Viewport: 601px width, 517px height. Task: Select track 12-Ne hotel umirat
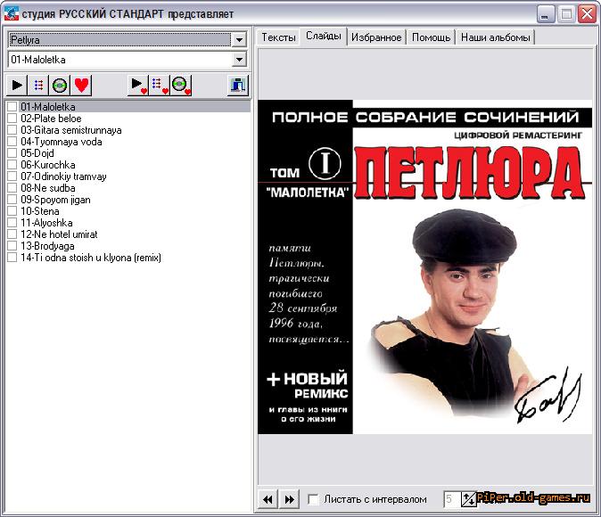pyautogui.click(x=59, y=234)
